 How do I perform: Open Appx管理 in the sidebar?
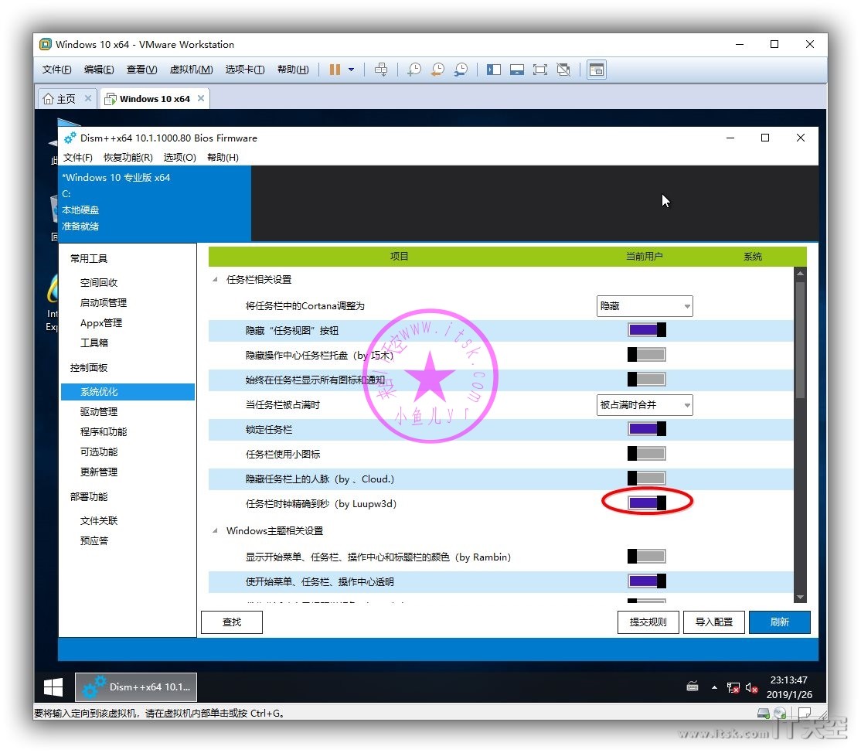click(101, 323)
